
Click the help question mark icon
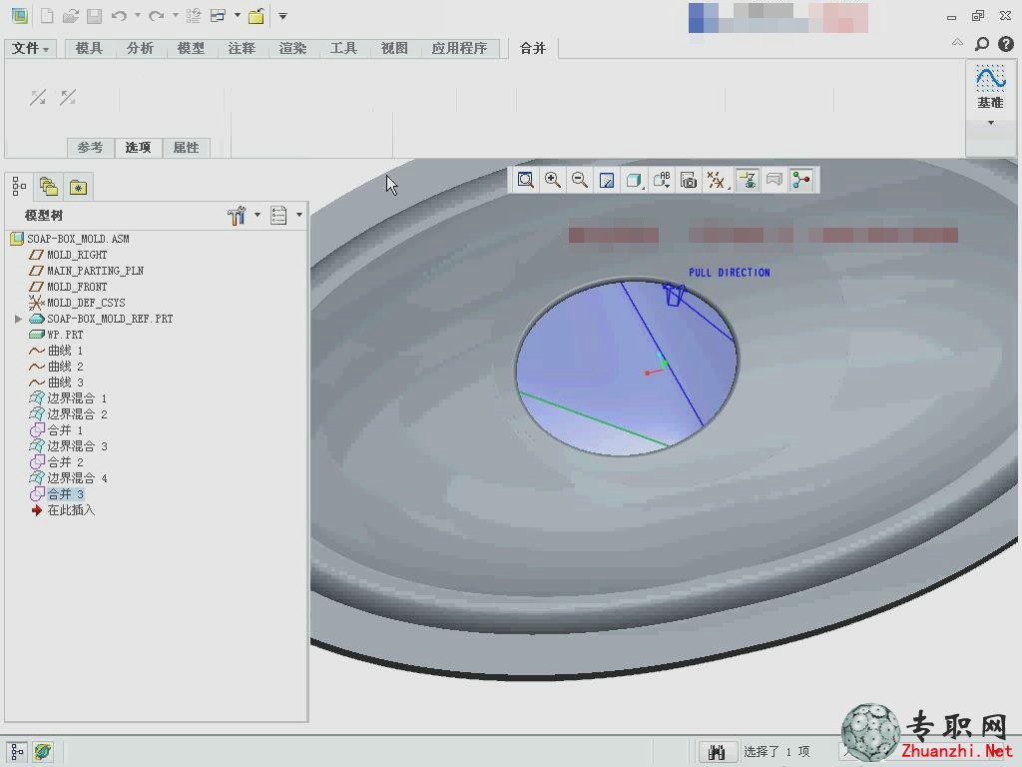click(1006, 44)
